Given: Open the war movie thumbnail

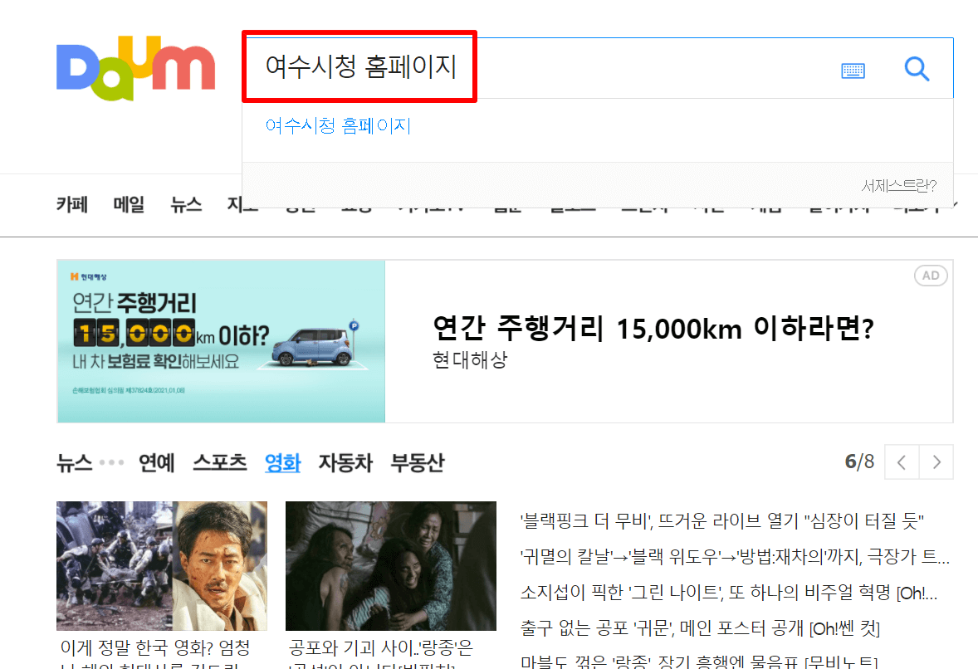Looking at the screenshot, I should 162,565.
